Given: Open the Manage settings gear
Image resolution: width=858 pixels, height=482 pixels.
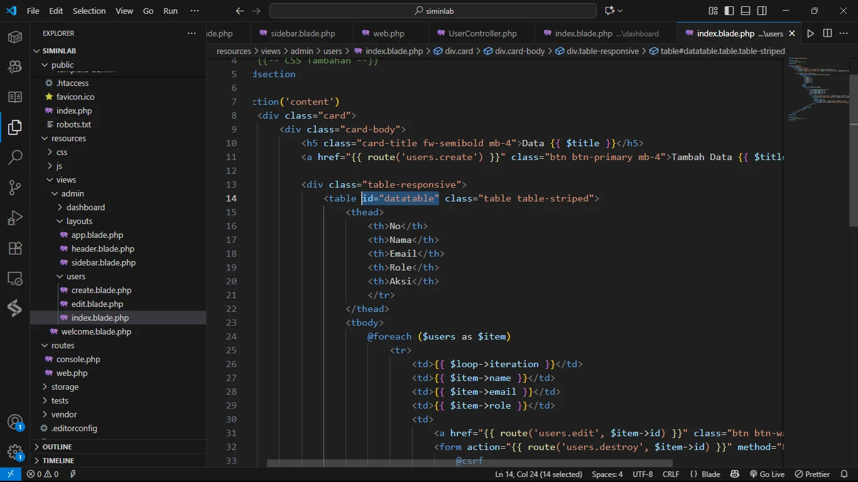Looking at the screenshot, I should click(15, 452).
